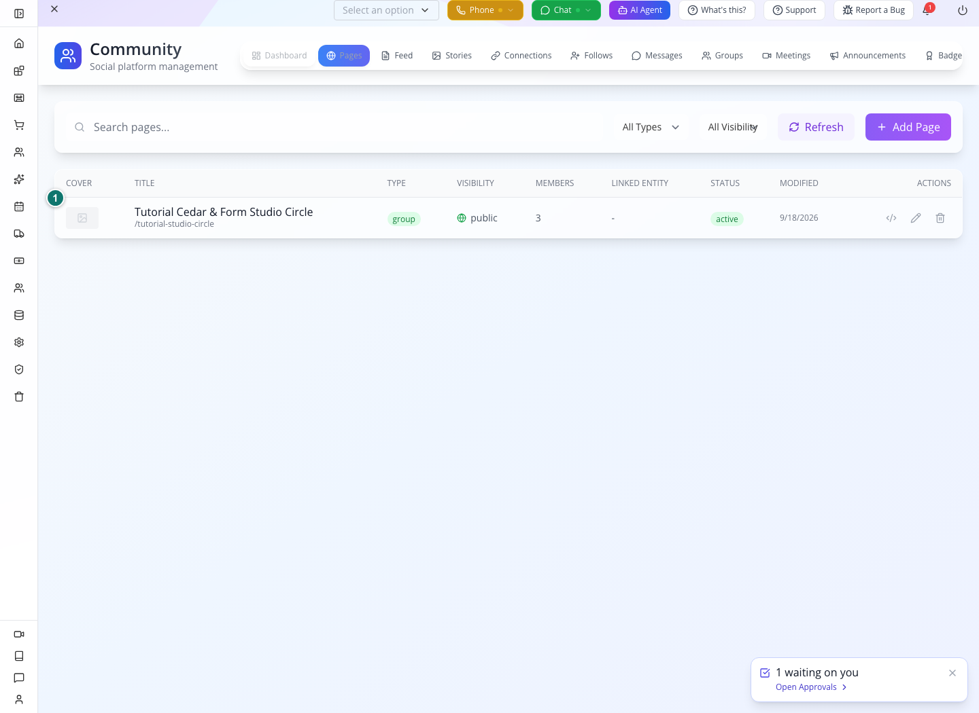Toggle the sidebar panel icon
Screen dimensions: 979x713
point(19,14)
